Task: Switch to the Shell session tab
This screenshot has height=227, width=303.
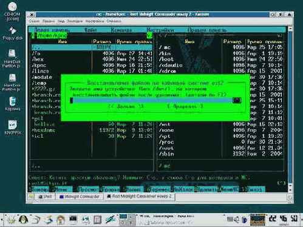Action: [x=46, y=197]
